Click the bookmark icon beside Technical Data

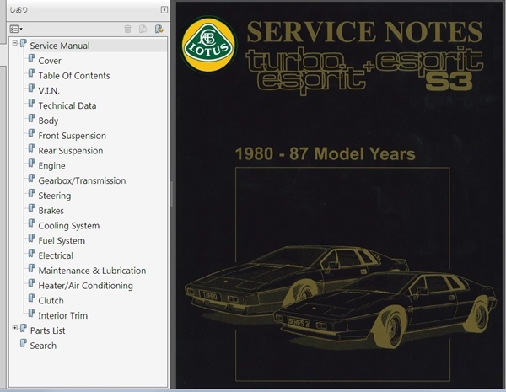pos(32,103)
